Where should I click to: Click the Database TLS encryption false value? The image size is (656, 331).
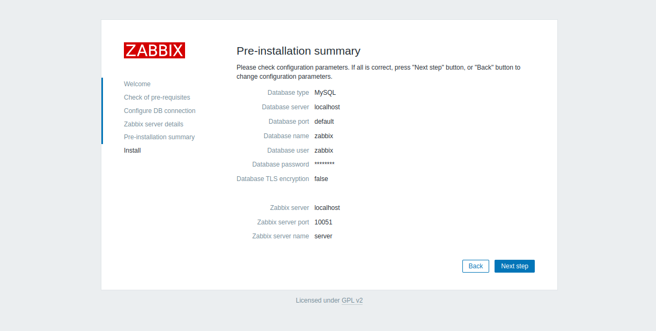pos(321,179)
